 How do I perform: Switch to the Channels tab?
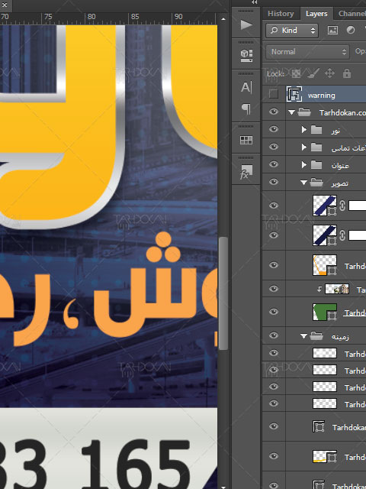[352, 14]
